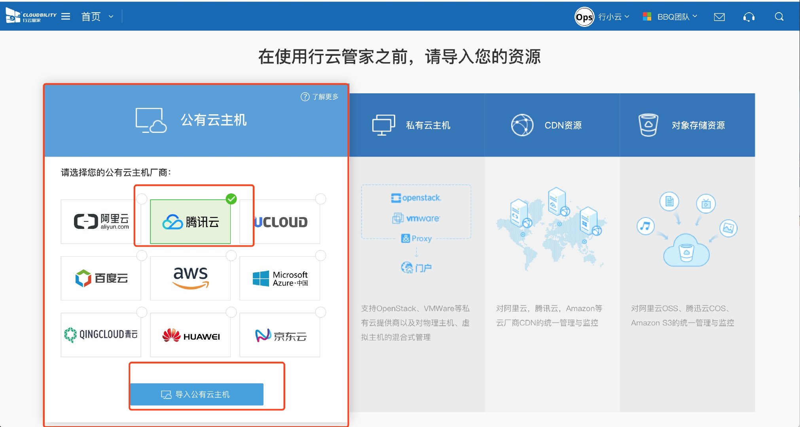Click the Cloudbility logo
800x427 pixels.
pos(31,16)
